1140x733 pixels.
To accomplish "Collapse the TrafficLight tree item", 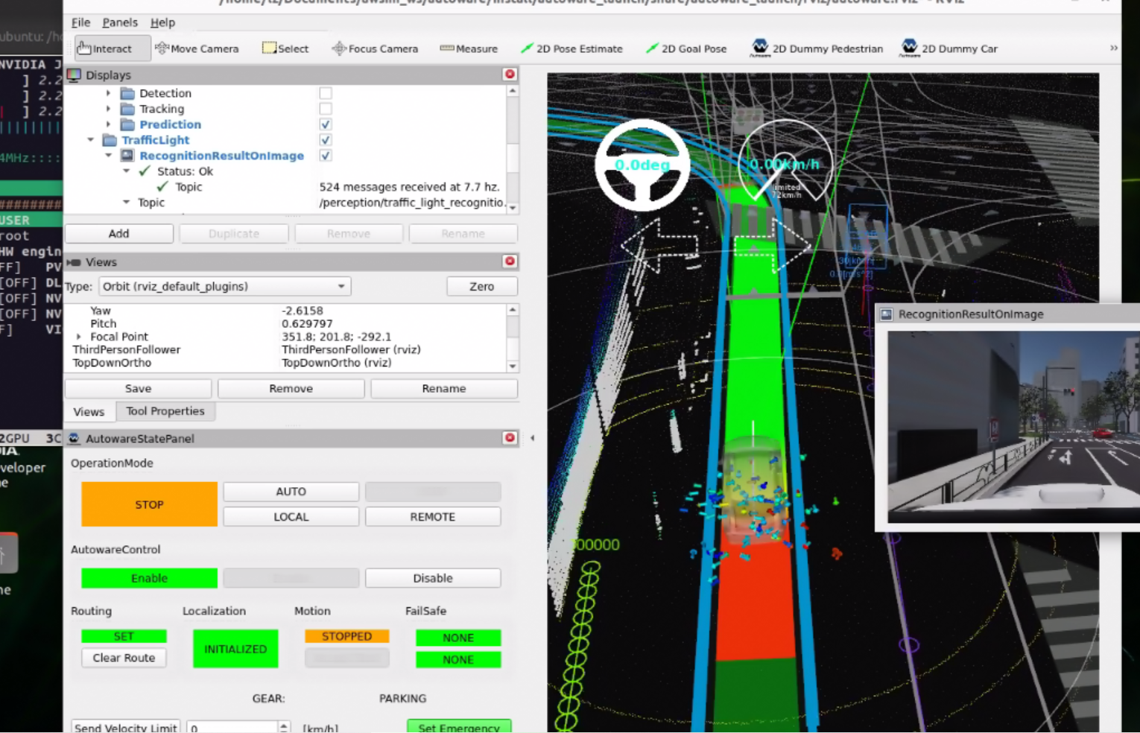I will (91, 140).
